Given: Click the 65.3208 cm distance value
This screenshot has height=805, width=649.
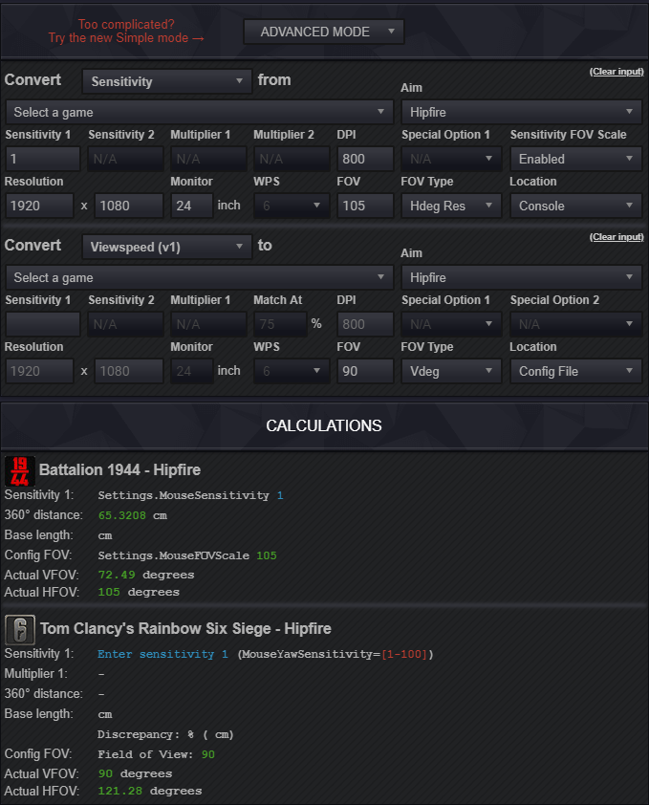Looking at the screenshot, I should click(x=133, y=515).
